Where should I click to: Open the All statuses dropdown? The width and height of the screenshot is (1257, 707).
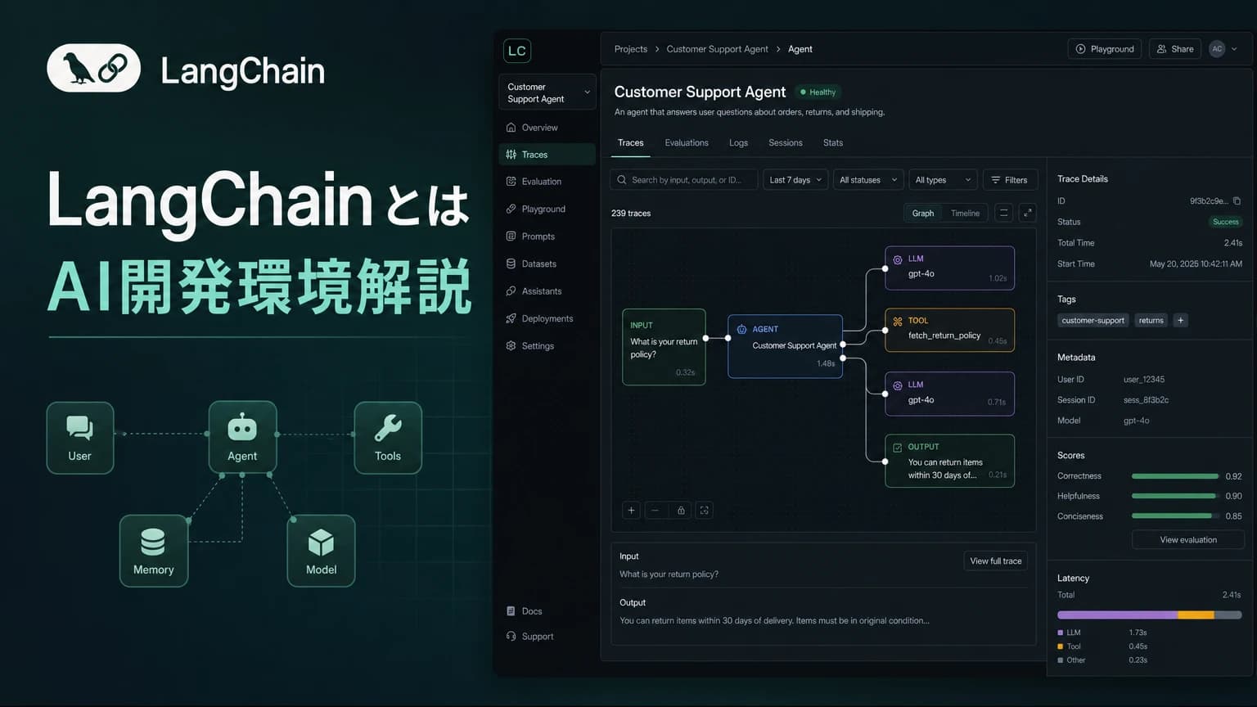pyautogui.click(x=868, y=180)
